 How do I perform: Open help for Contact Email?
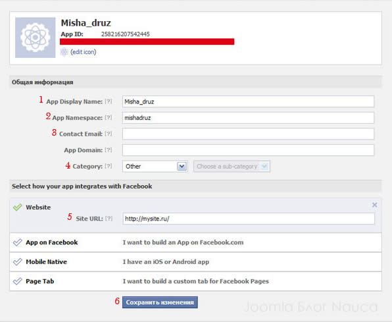click(109, 134)
